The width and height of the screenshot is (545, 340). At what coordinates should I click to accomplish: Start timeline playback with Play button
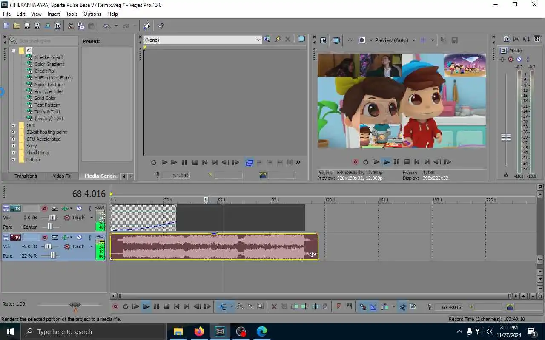coord(146,306)
